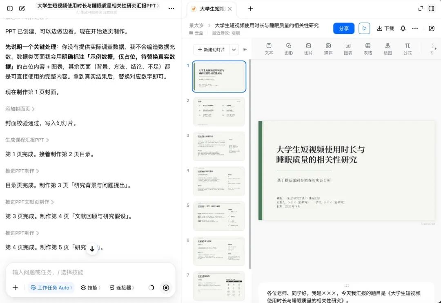Expand the 添加封面页 step
Image resolution: width=441 pixels, height=303 pixels.
pyautogui.click(x=20, y=109)
